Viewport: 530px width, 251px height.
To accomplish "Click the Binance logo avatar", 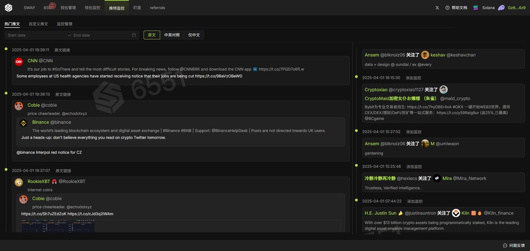I will (x=23, y=123).
